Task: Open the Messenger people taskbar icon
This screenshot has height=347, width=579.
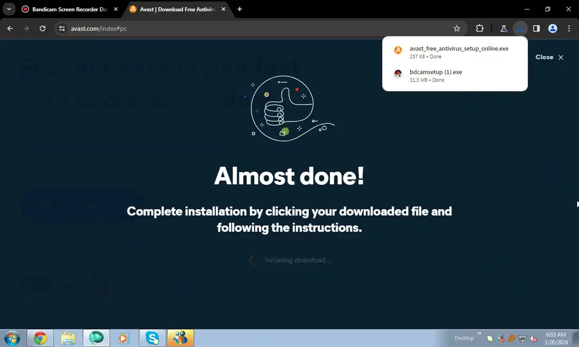Action: tap(180, 338)
